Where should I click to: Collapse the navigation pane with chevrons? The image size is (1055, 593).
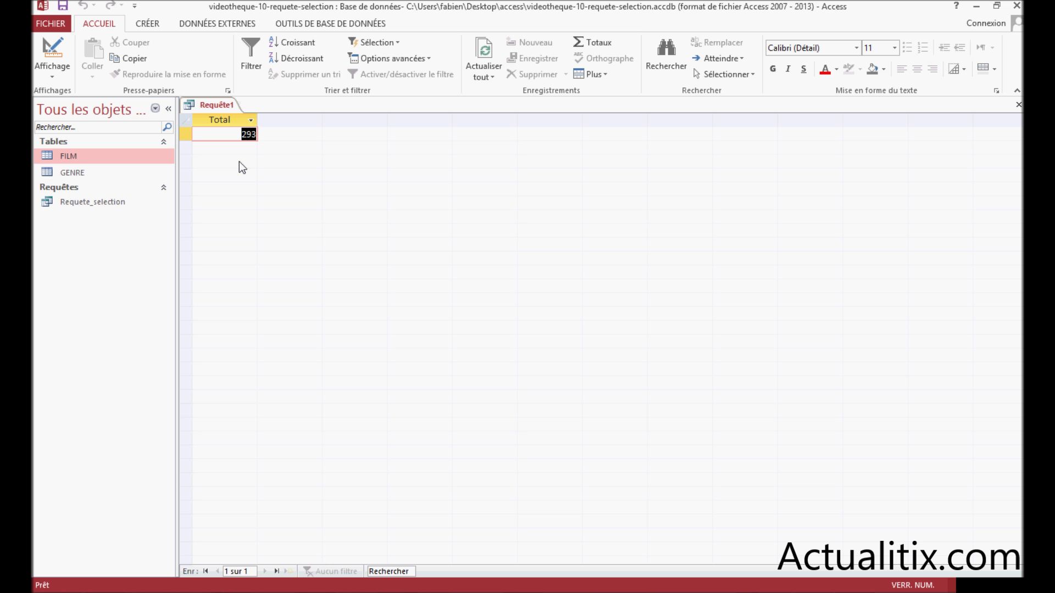click(x=168, y=109)
